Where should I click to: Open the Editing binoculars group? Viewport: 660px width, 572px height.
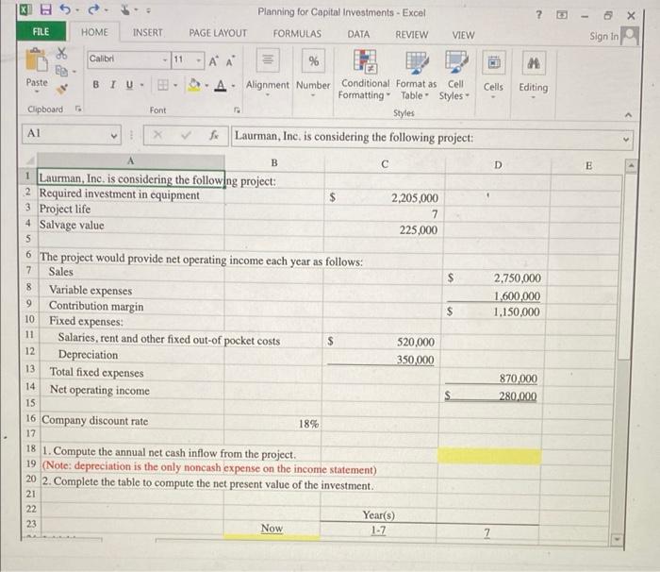click(x=534, y=75)
